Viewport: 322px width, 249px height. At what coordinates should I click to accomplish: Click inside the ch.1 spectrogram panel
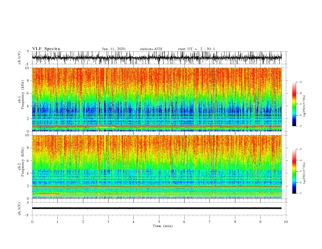157,99
